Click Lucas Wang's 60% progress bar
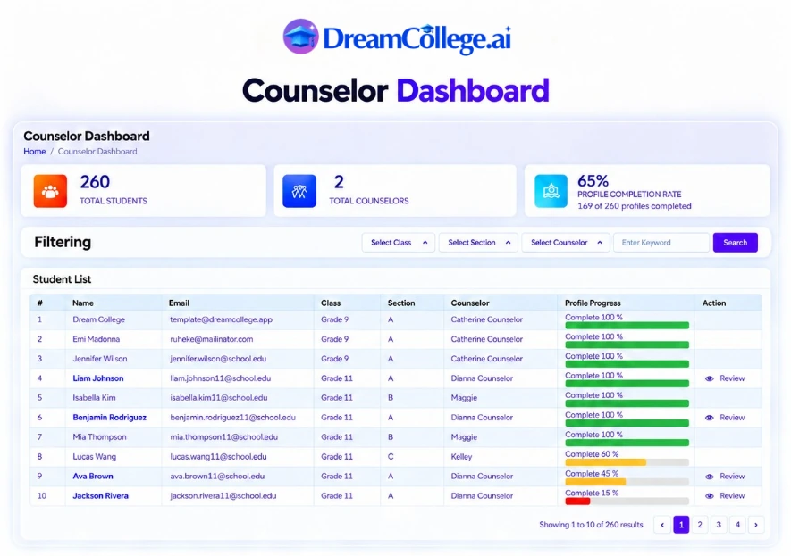791x556 pixels. 627,462
